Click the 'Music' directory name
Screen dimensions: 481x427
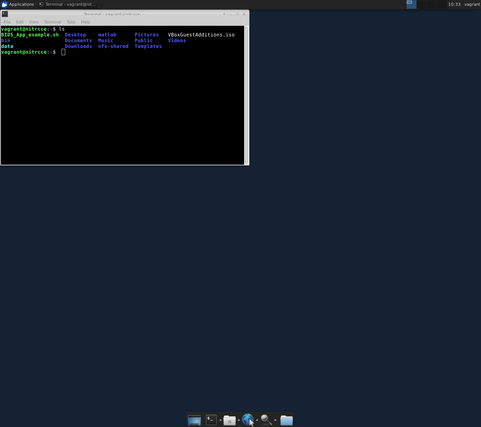(106, 41)
